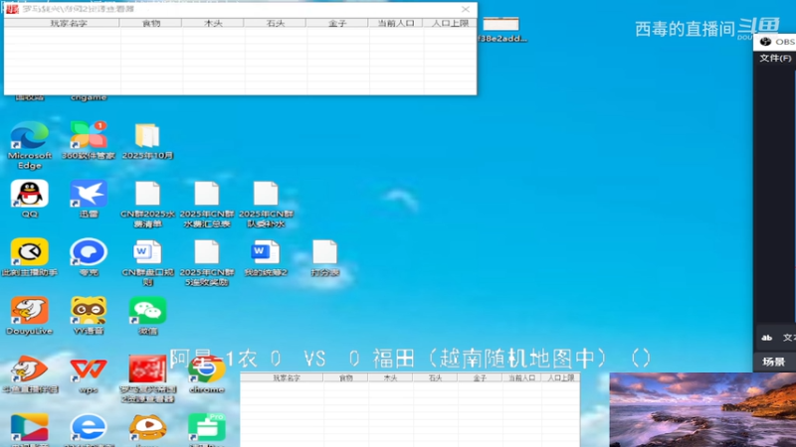This screenshot has height=447, width=796.
Task: Select the 场景 panel header in OBS
Action: pos(774,362)
